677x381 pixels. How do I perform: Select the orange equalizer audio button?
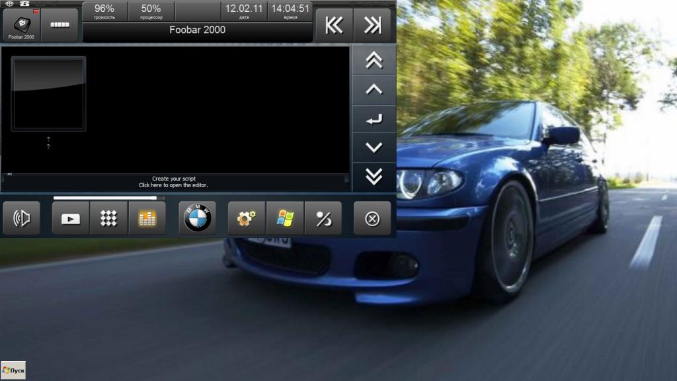click(x=147, y=218)
